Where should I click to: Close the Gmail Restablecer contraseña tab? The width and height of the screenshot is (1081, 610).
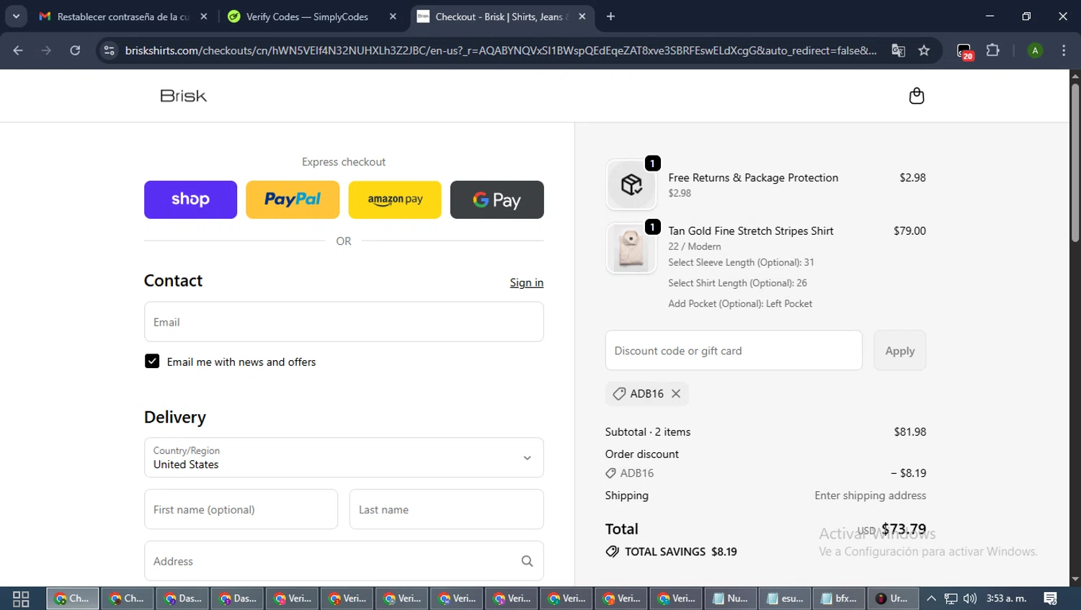(204, 17)
